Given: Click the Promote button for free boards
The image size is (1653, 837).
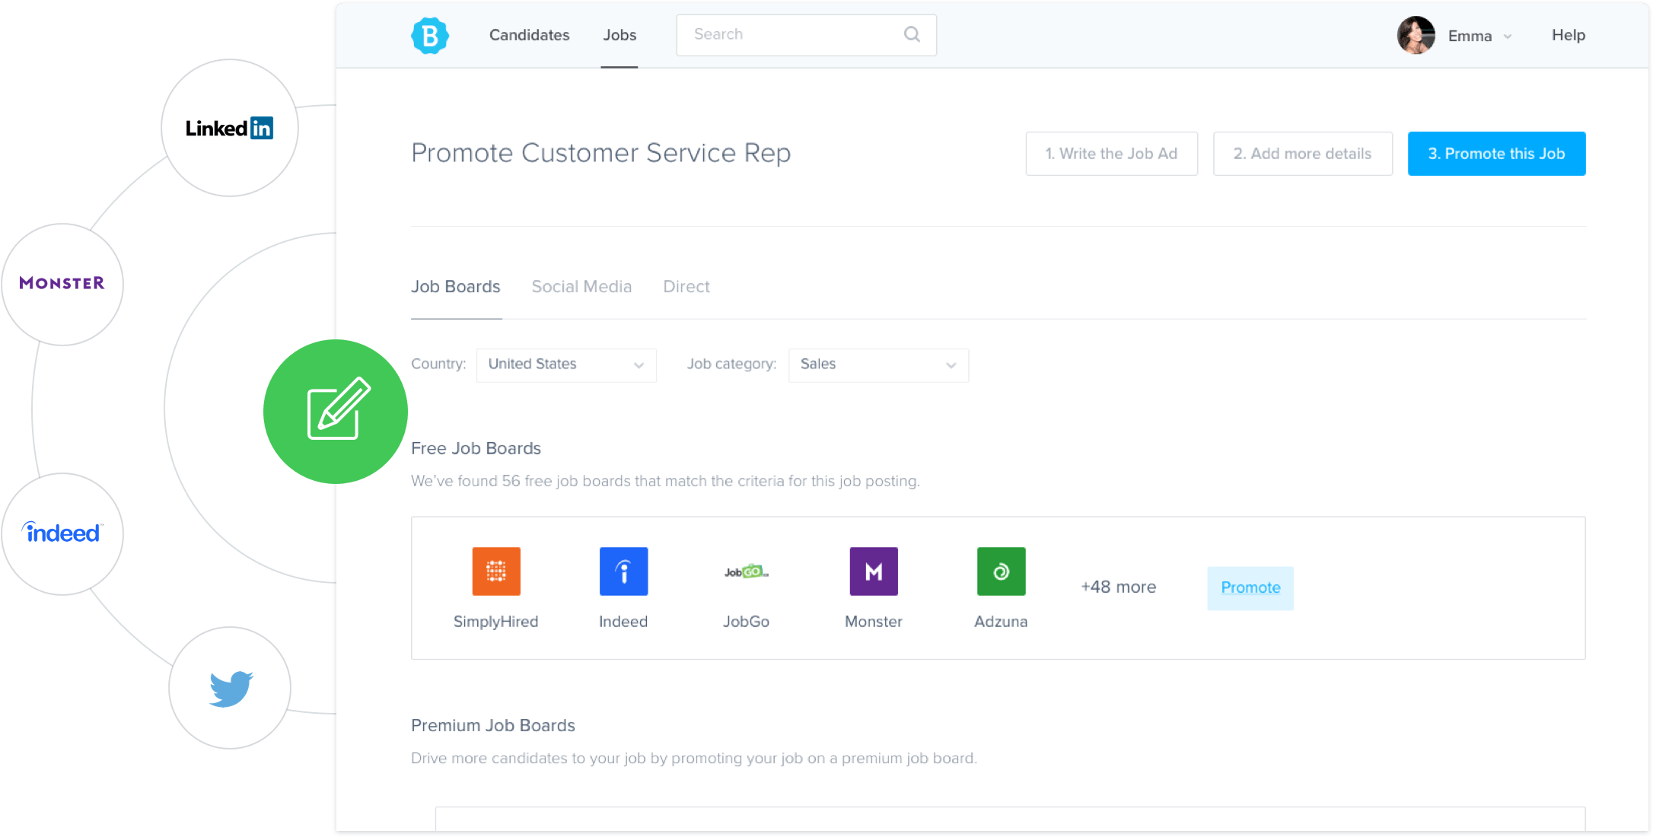Looking at the screenshot, I should pyautogui.click(x=1250, y=587).
